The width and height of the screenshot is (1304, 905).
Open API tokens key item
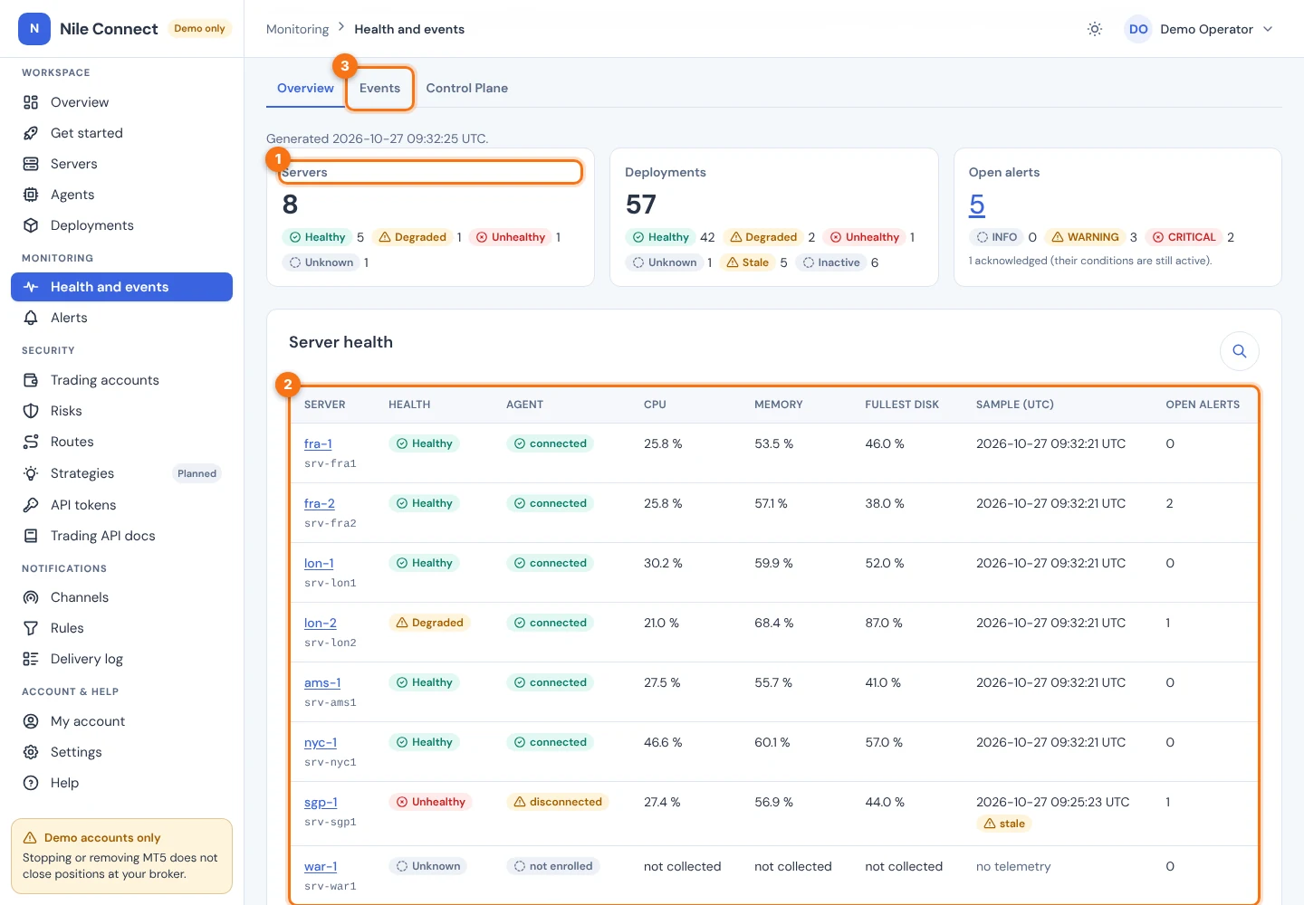pos(121,505)
